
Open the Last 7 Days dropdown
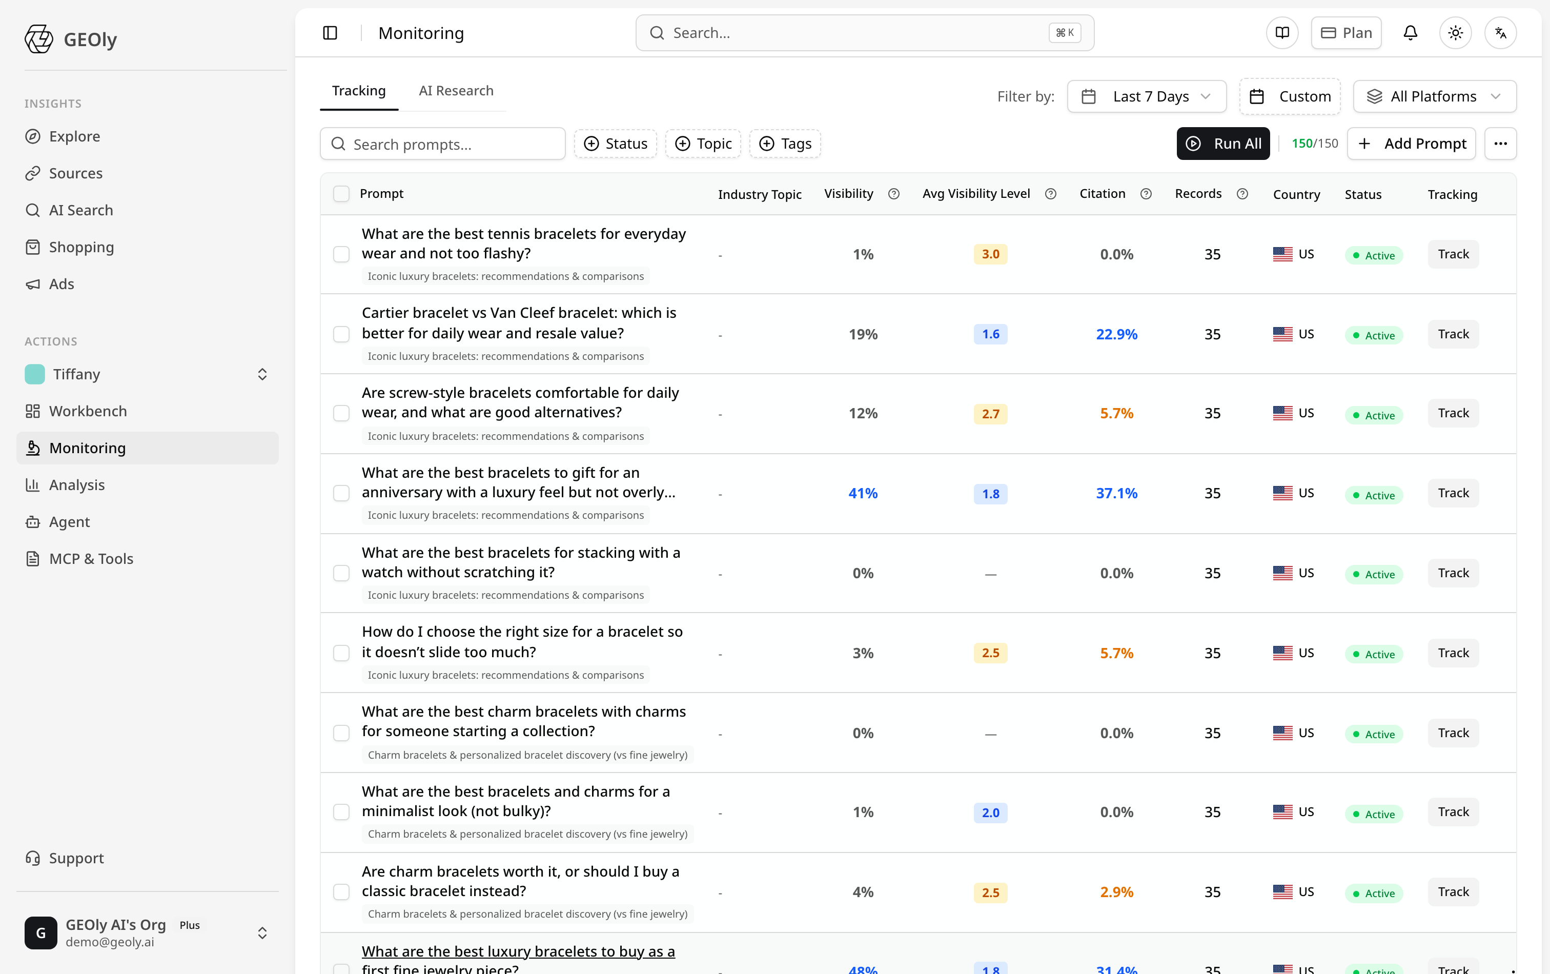[1147, 96]
